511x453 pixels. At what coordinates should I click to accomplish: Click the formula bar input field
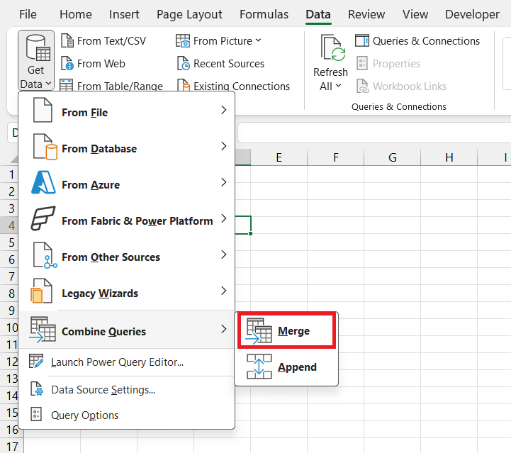pos(374,133)
